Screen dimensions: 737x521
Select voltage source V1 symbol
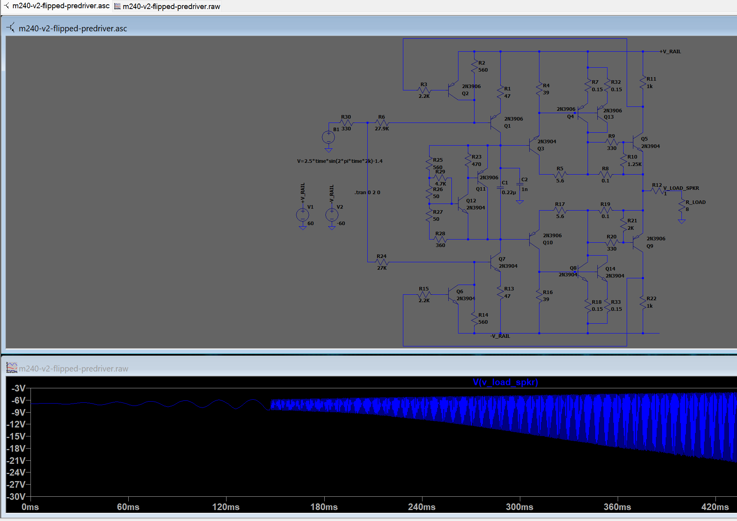302,215
